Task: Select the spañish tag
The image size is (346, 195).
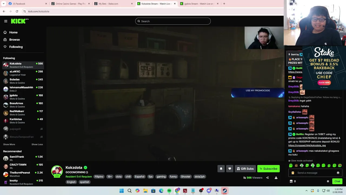Action: (x=84, y=182)
